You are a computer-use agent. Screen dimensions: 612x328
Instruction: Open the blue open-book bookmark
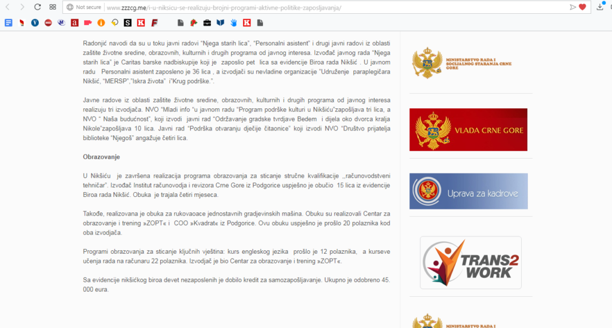221,23
